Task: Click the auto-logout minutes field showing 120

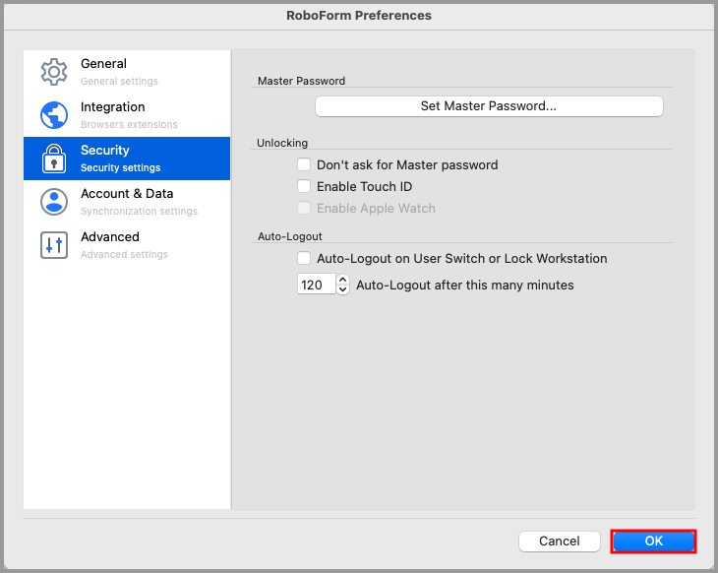Action: 317,285
